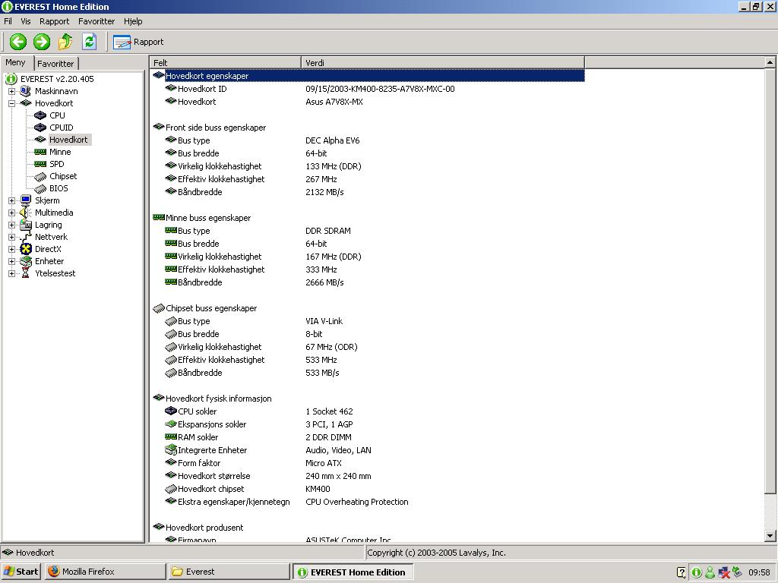Switch to the Favoritter tab in side panel
Viewport: 778px width, 583px height.
point(55,64)
